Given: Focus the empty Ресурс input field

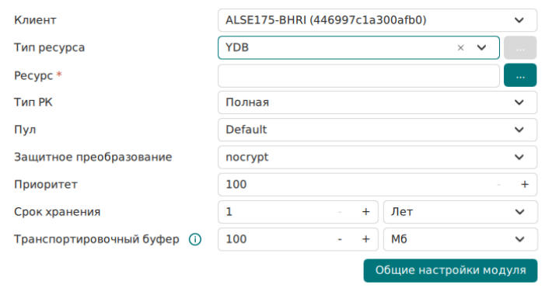Looking at the screenshot, I should (x=358, y=75).
